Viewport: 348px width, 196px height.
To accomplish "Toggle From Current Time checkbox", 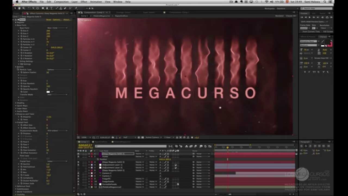I will (302, 32).
